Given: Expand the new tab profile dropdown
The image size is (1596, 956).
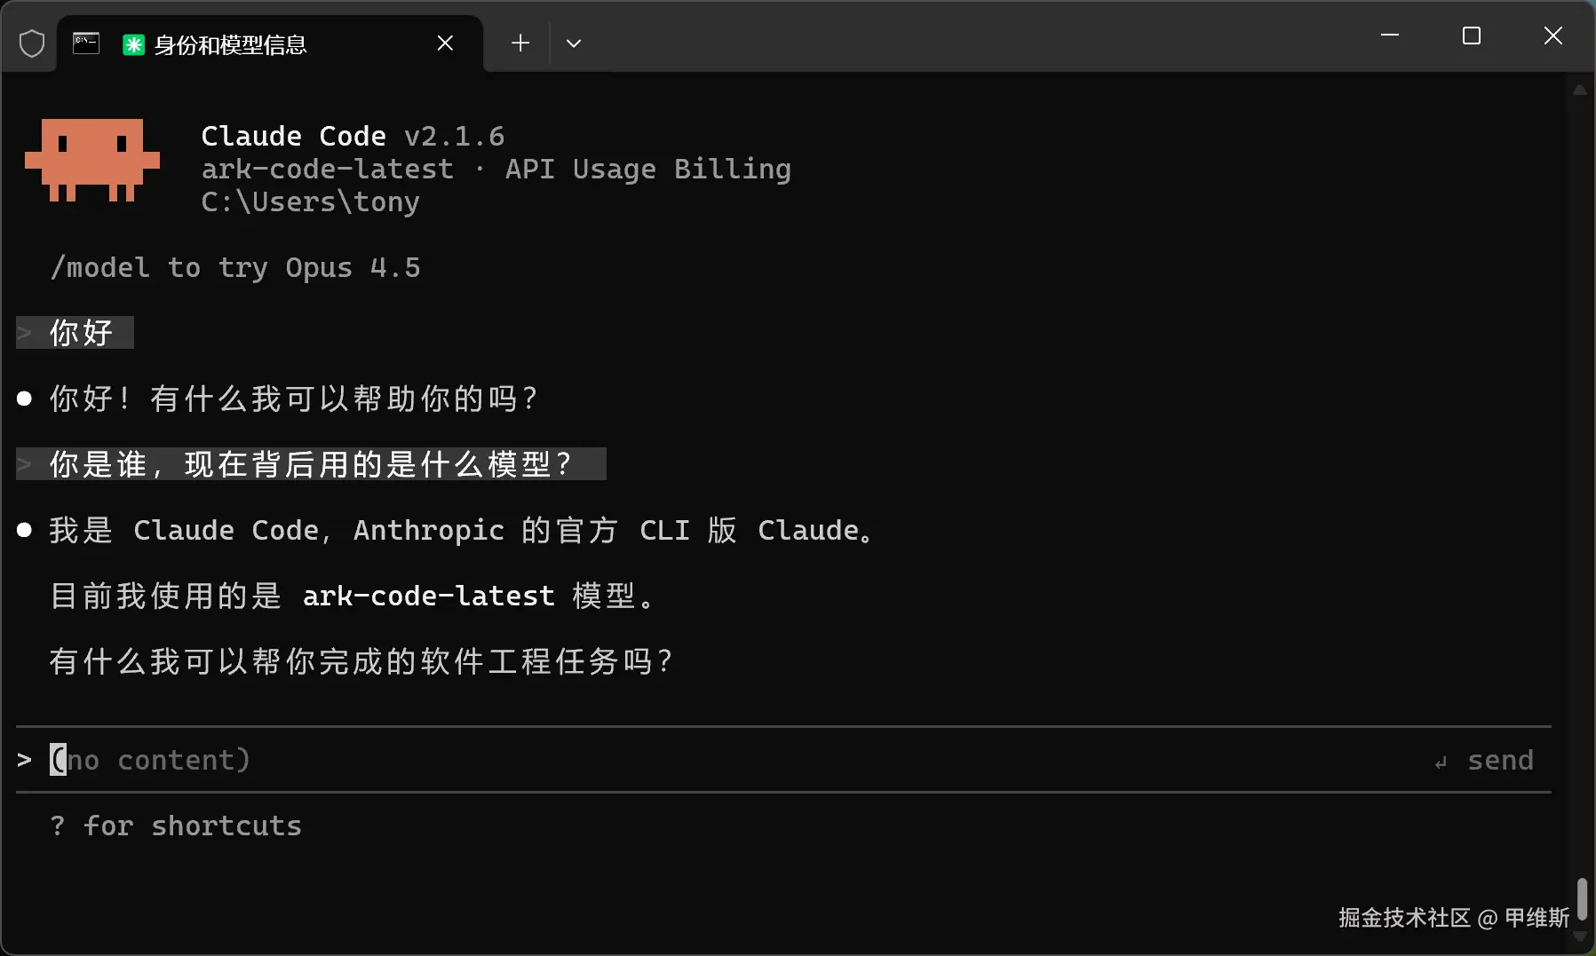Looking at the screenshot, I should coord(574,43).
